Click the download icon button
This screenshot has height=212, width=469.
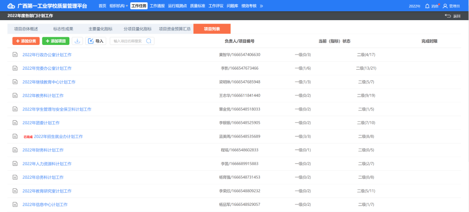point(78,41)
